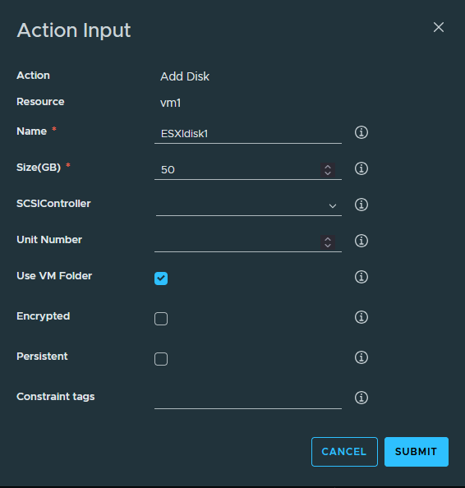View info icon for Use VM Folder

pyautogui.click(x=361, y=277)
